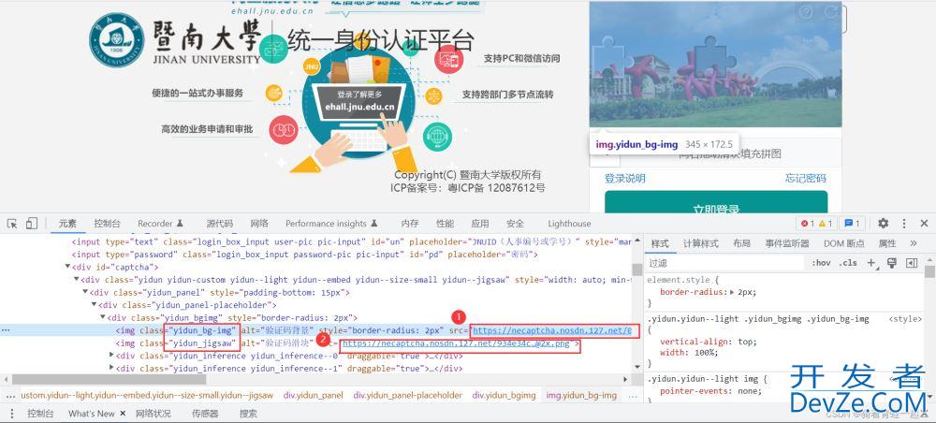
Task: Close the What's New drawer tab
Action: (x=123, y=413)
